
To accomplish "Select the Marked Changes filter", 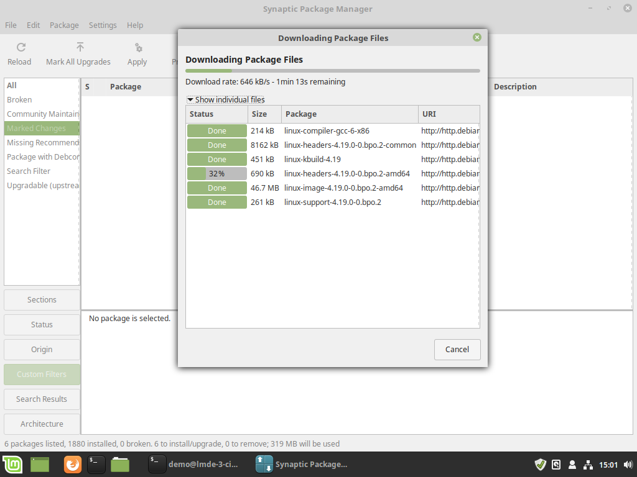I will point(42,128).
